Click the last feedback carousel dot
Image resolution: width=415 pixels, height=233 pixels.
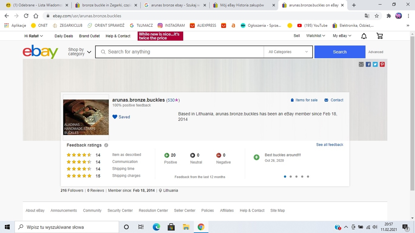tap(308, 177)
